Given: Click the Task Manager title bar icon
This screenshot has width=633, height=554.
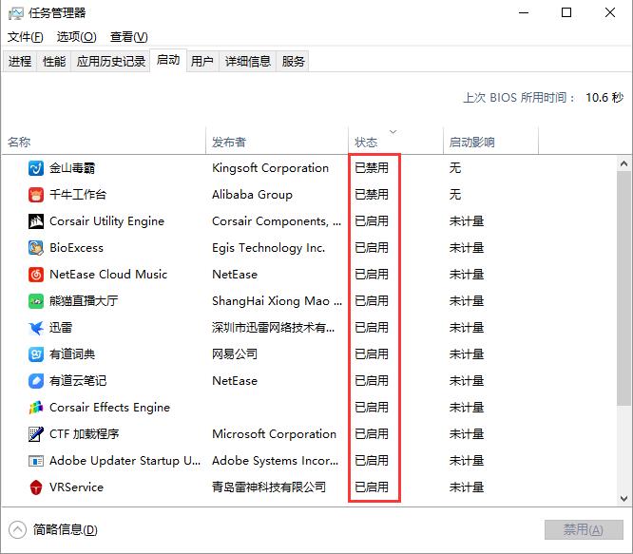Looking at the screenshot, I should click(x=16, y=13).
